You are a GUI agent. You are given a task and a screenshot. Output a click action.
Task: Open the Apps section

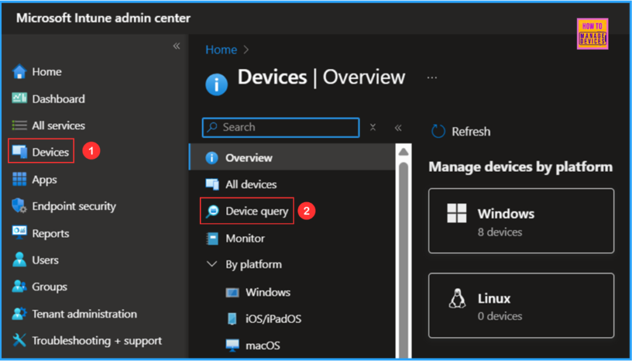pos(44,179)
